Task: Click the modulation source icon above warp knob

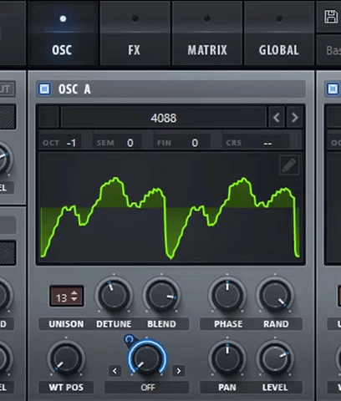Action: [129, 339]
